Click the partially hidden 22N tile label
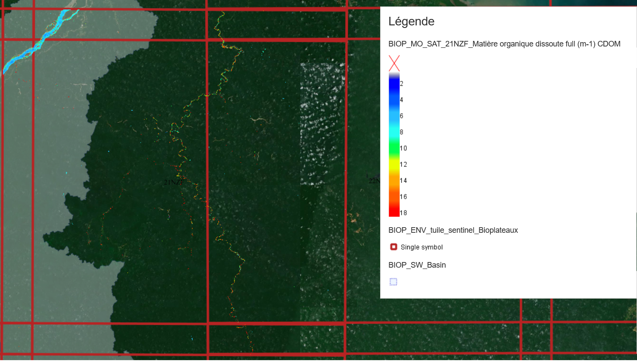Image resolution: width=637 pixels, height=361 pixels. [374, 181]
